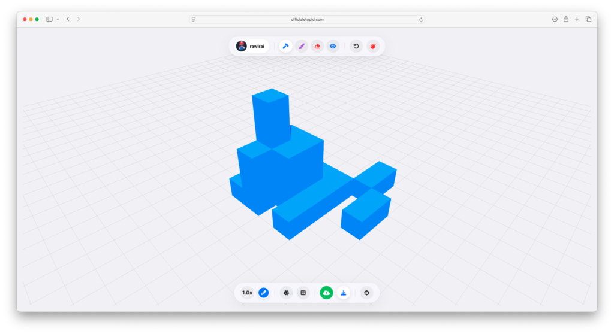Toggle the grid display button
Screen dimensions: 614x334
303,293
